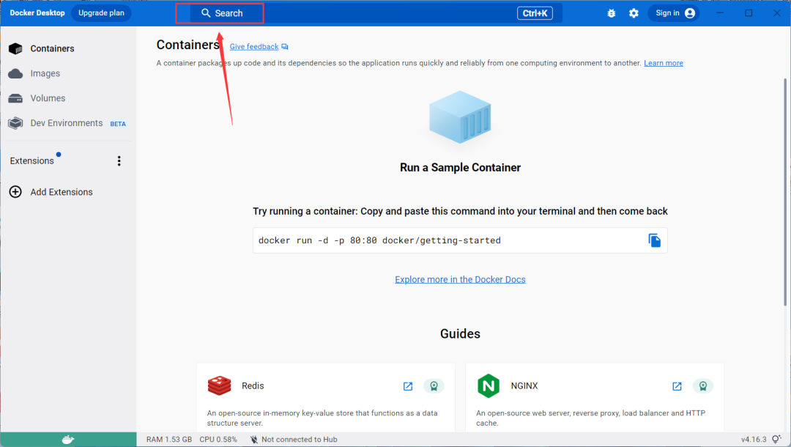Go to Images in the sidebar
791x447 pixels.
click(x=34, y=73)
